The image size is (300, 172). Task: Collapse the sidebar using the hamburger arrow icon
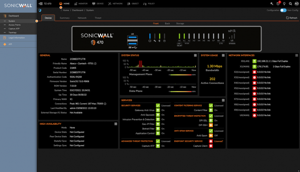(x=41, y=4)
